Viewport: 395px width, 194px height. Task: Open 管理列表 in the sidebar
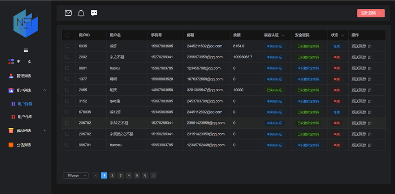tap(24, 76)
